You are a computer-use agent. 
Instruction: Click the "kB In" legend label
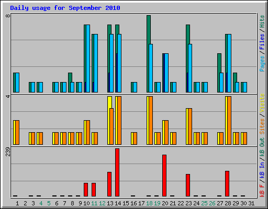tap(262, 170)
